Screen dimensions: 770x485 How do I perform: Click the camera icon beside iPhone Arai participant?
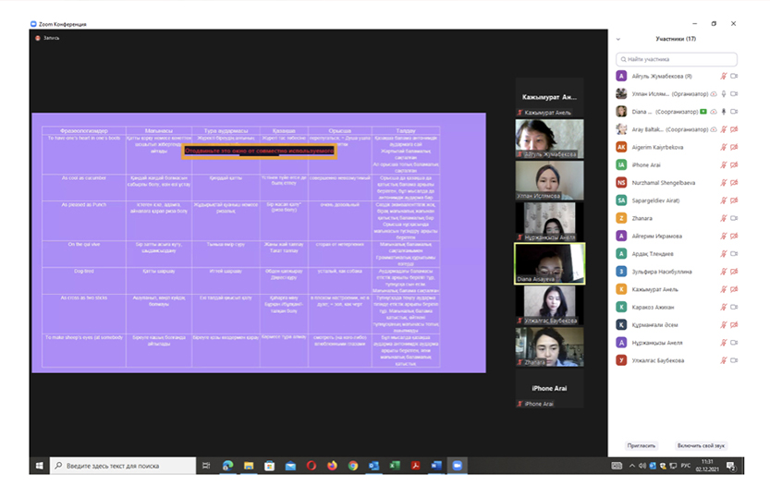(734, 164)
